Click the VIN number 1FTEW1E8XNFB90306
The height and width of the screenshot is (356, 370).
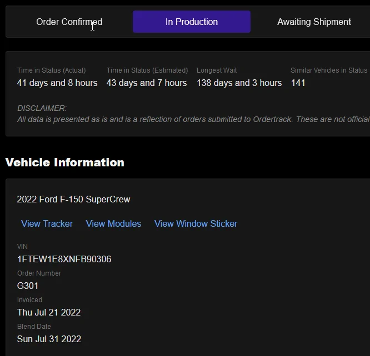(x=64, y=259)
